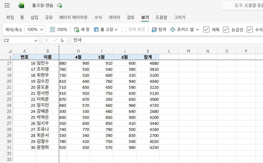Click the formula bar containing 인사
Image resolution: width=263 pixels, height=163 pixels.
pyautogui.click(x=167, y=40)
